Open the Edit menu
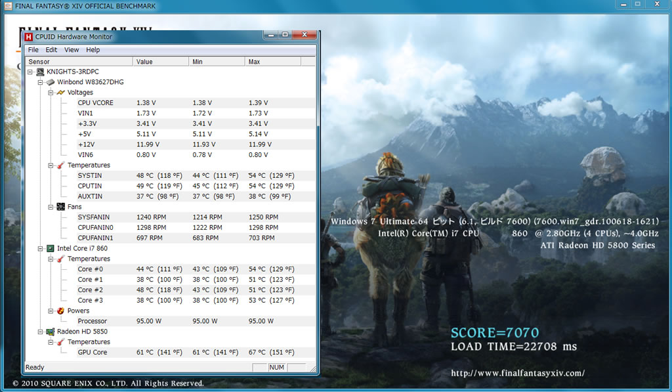The height and width of the screenshot is (392, 672). pyautogui.click(x=51, y=50)
